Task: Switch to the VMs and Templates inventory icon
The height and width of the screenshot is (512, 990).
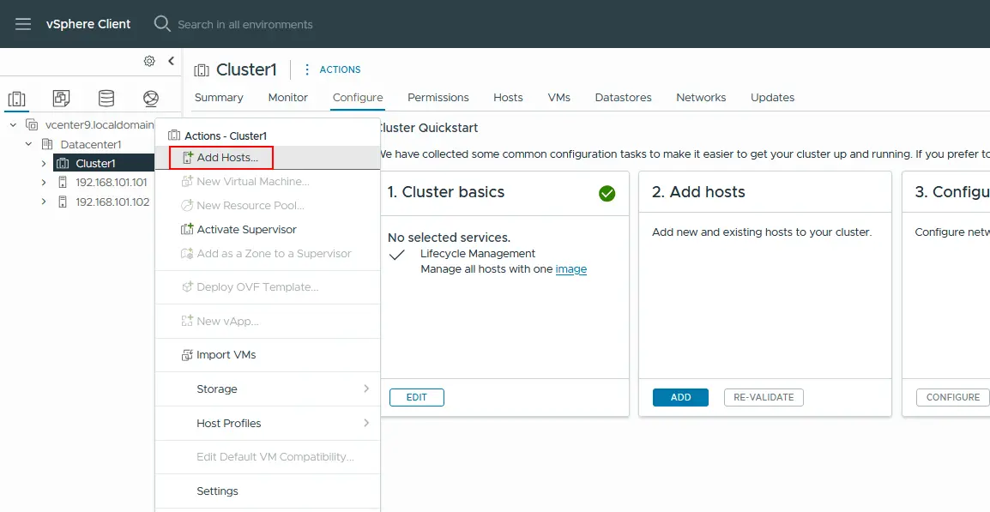Action: 60,98
